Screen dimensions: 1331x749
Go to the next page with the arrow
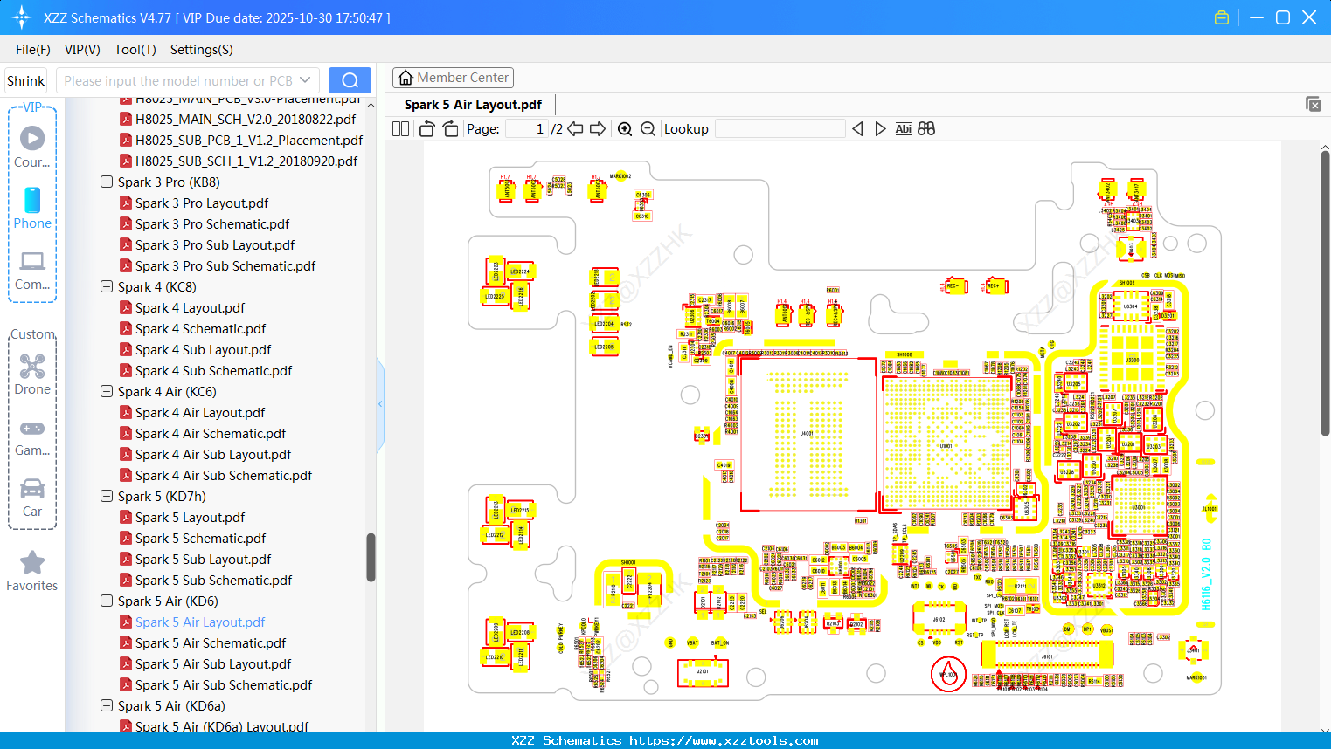[x=598, y=128]
